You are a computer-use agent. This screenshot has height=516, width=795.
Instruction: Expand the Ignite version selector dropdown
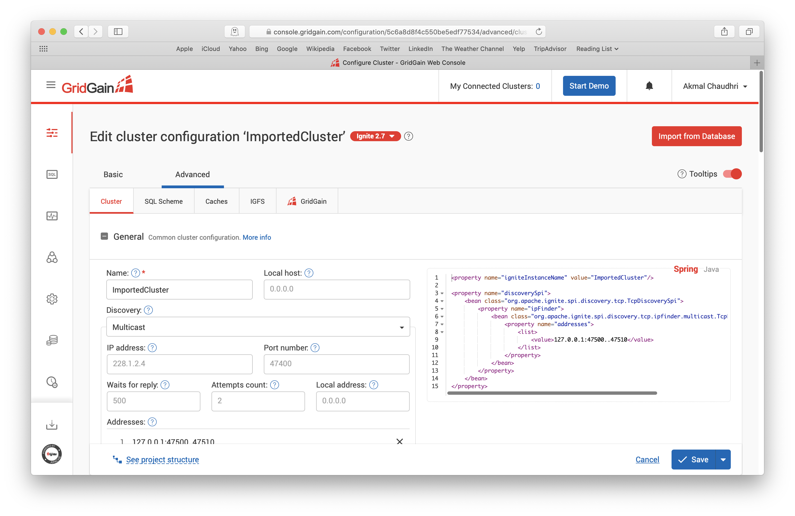click(x=375, y=136)
